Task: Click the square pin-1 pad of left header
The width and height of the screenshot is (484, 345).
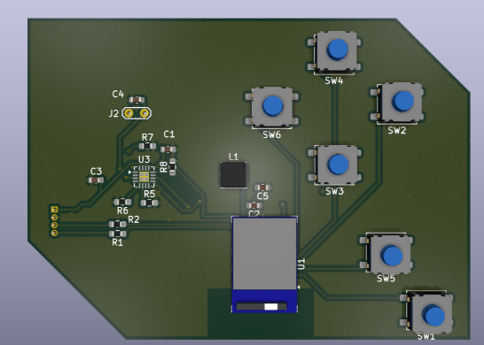Action: point(54,210)
